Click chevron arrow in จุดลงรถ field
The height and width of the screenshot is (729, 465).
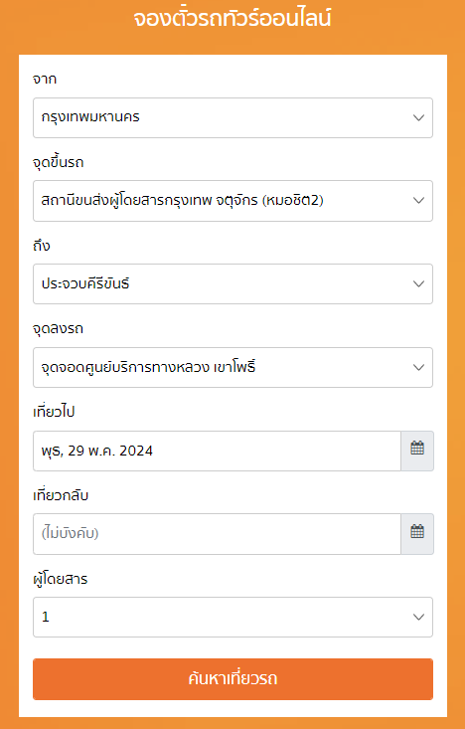coord(418,367)
